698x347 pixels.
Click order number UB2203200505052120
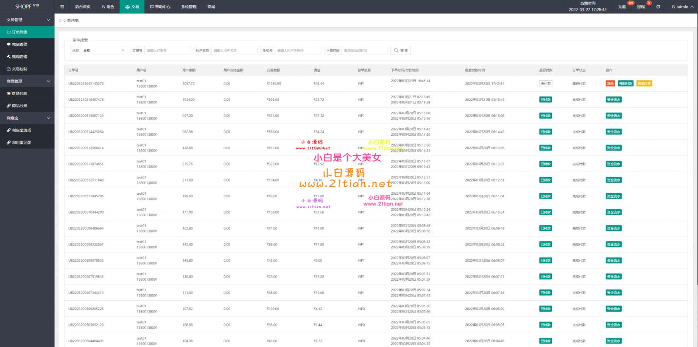(86, 325)
